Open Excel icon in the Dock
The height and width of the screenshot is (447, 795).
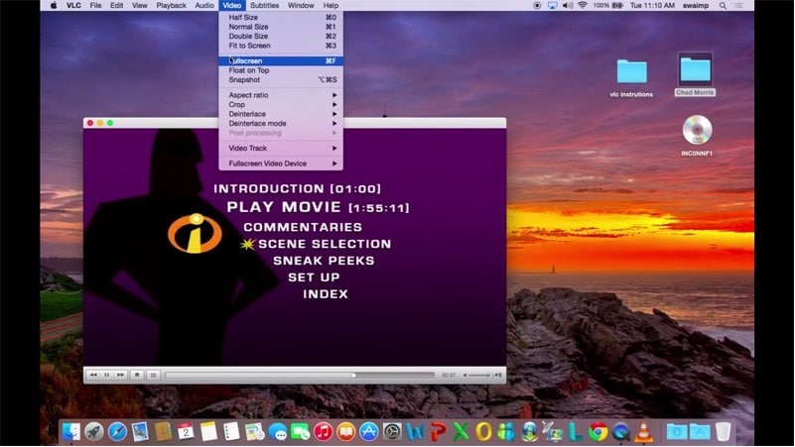point(461,432)
